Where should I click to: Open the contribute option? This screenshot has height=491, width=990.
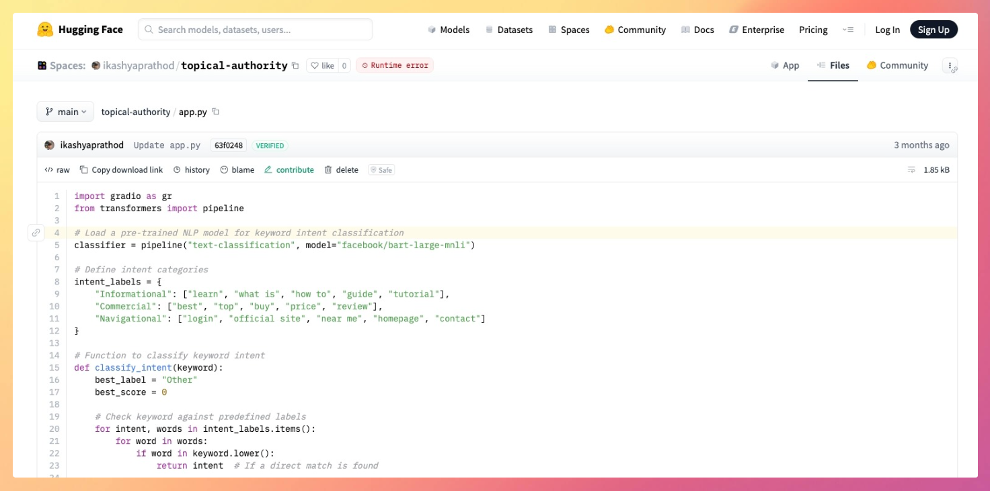pos(289,170)
